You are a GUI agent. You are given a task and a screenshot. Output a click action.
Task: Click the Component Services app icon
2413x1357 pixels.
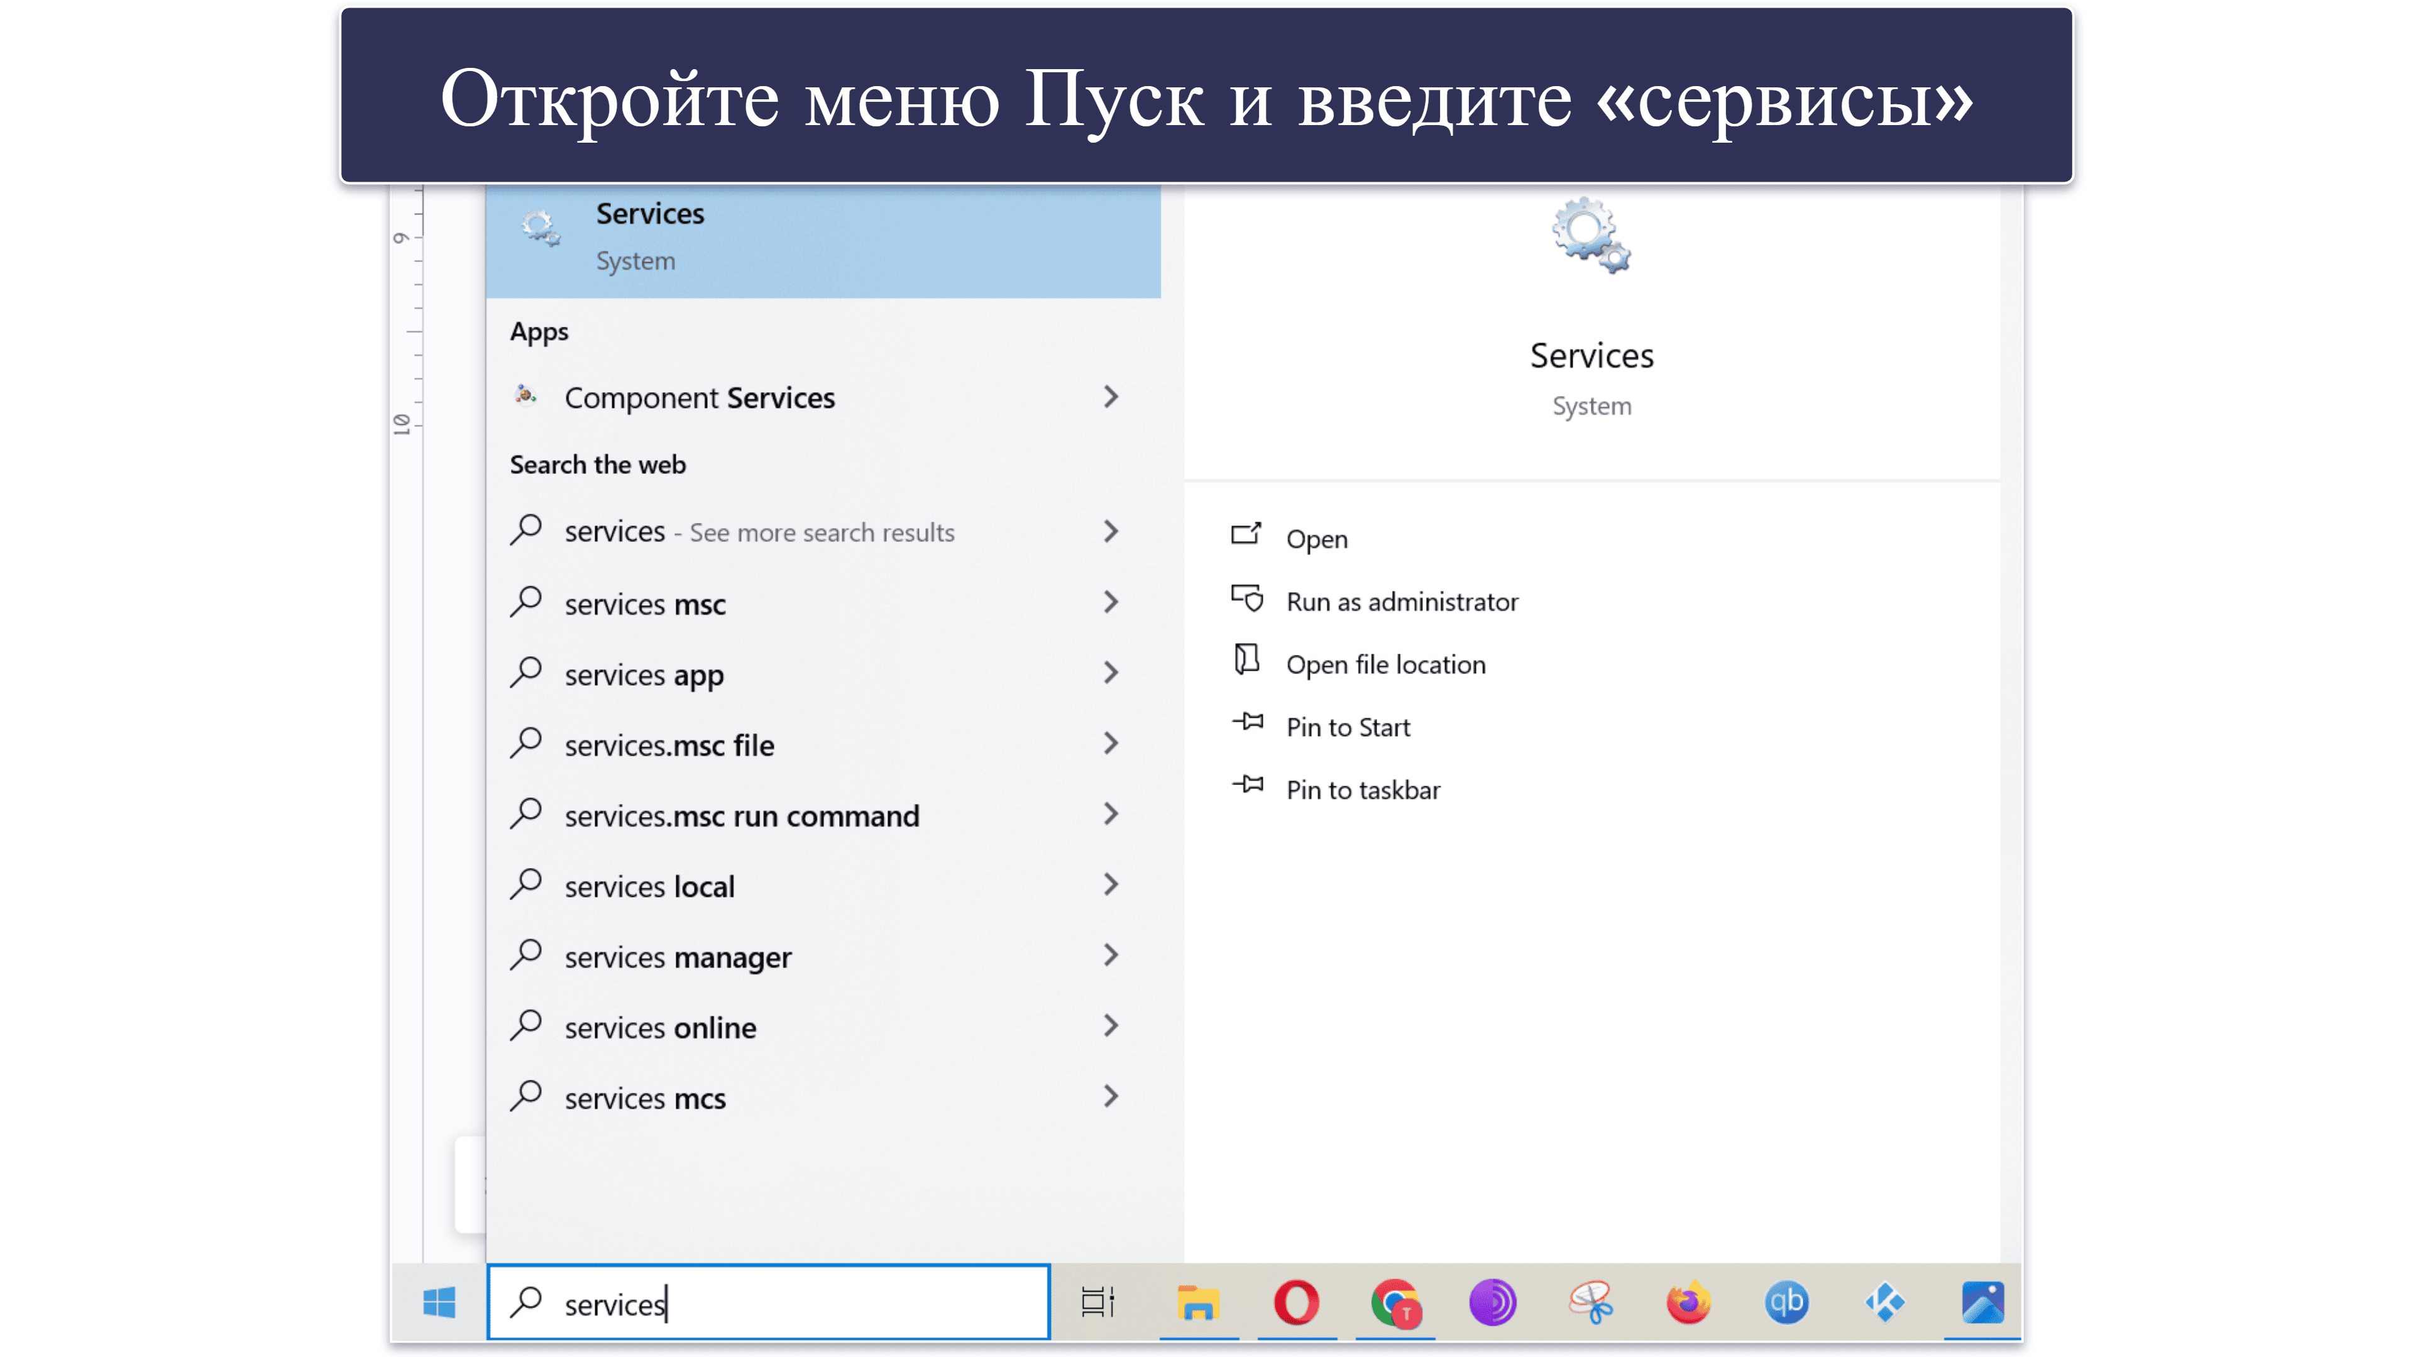coord(527,396)
